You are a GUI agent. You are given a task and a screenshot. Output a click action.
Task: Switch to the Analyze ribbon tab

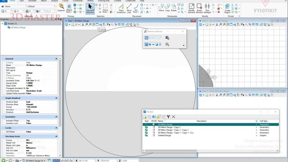54,1
